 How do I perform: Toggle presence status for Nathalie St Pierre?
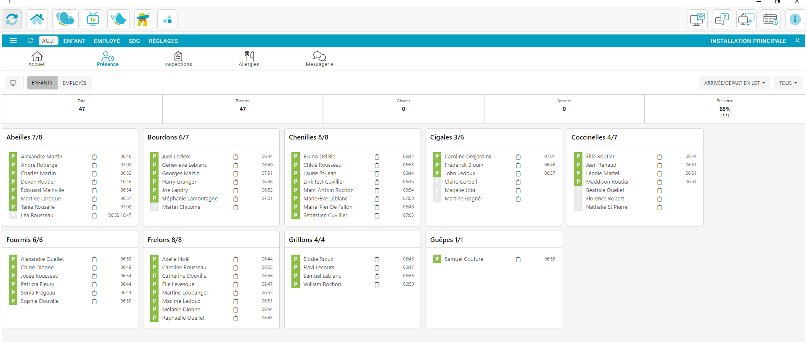578,207
